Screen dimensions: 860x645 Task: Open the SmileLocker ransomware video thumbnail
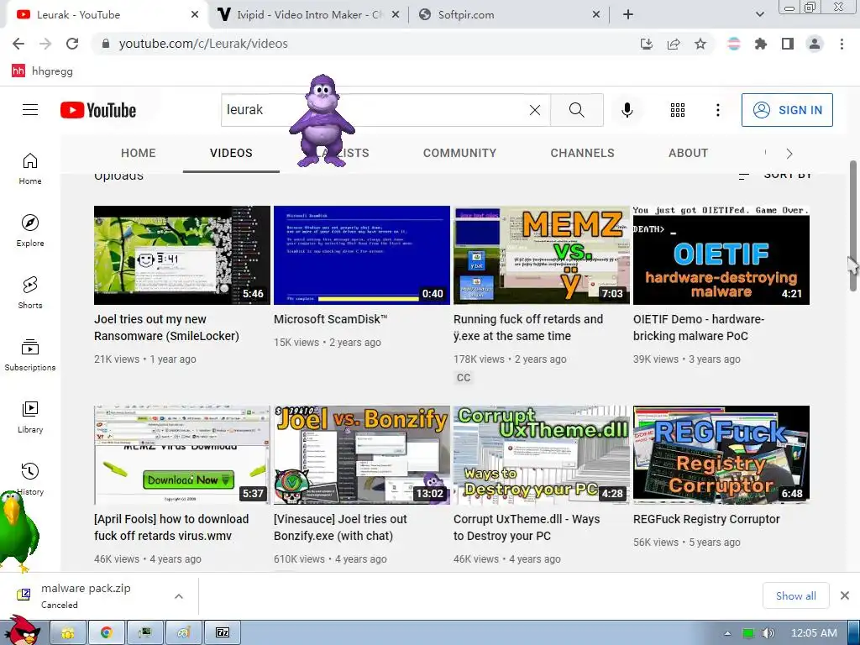point(182,255)
